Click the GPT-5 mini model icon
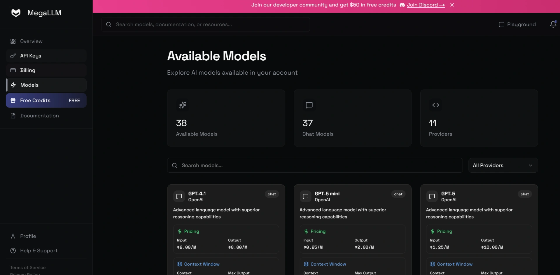Image resolution: width=560 pixels, height=275 pixels. point(305,197)
